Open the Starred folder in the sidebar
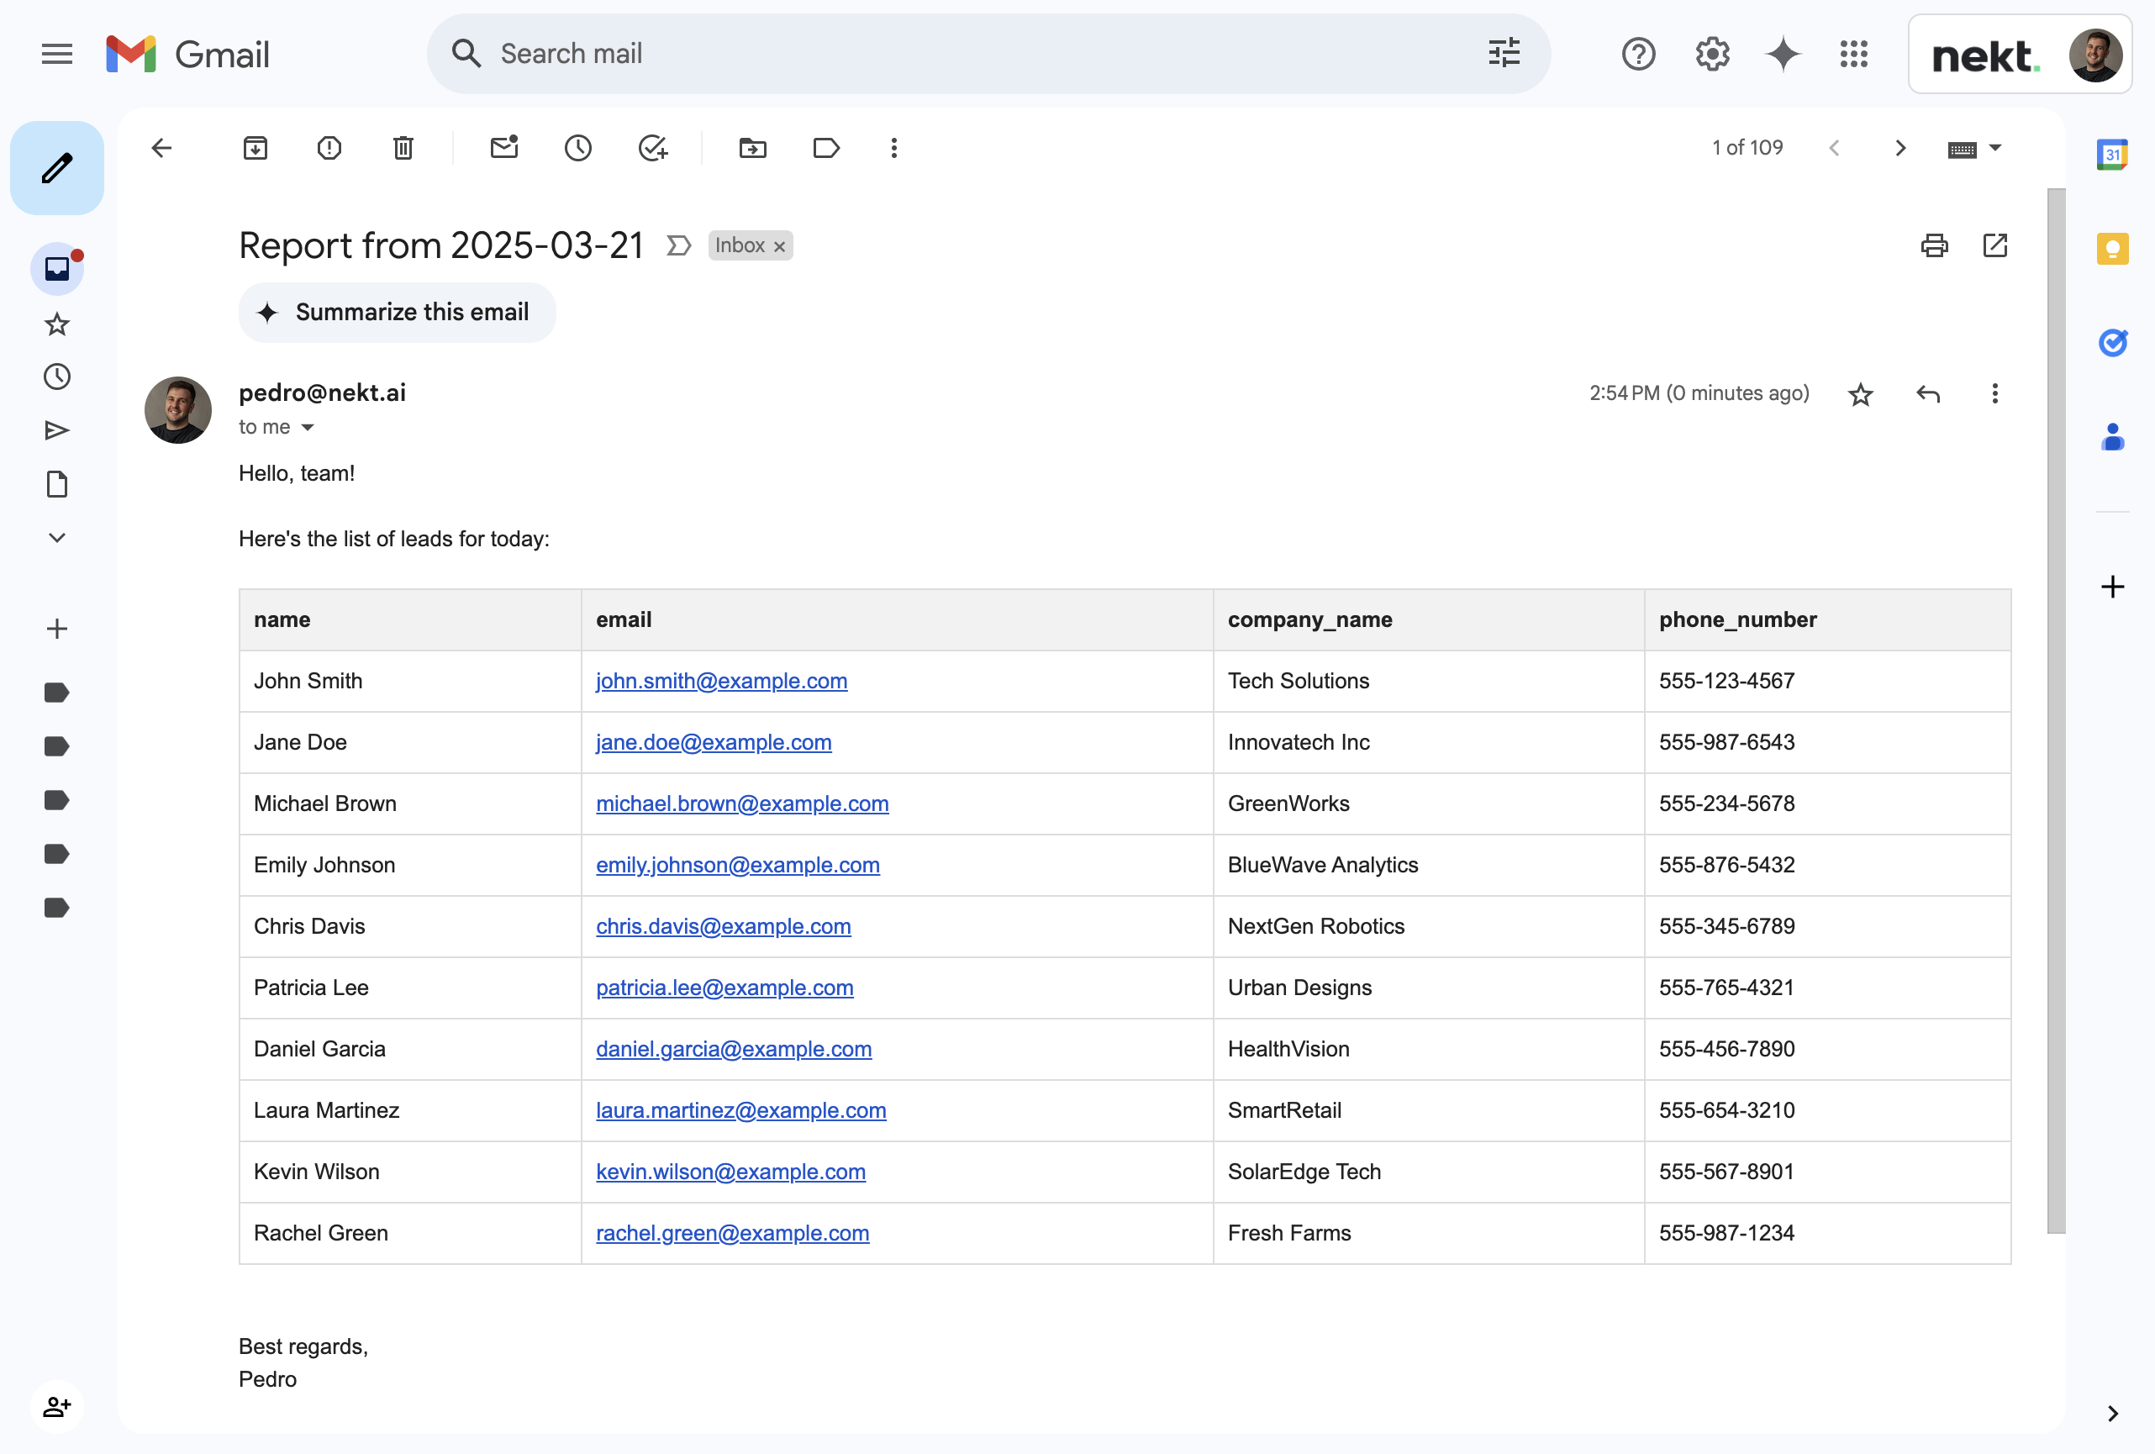 [56, 324]
